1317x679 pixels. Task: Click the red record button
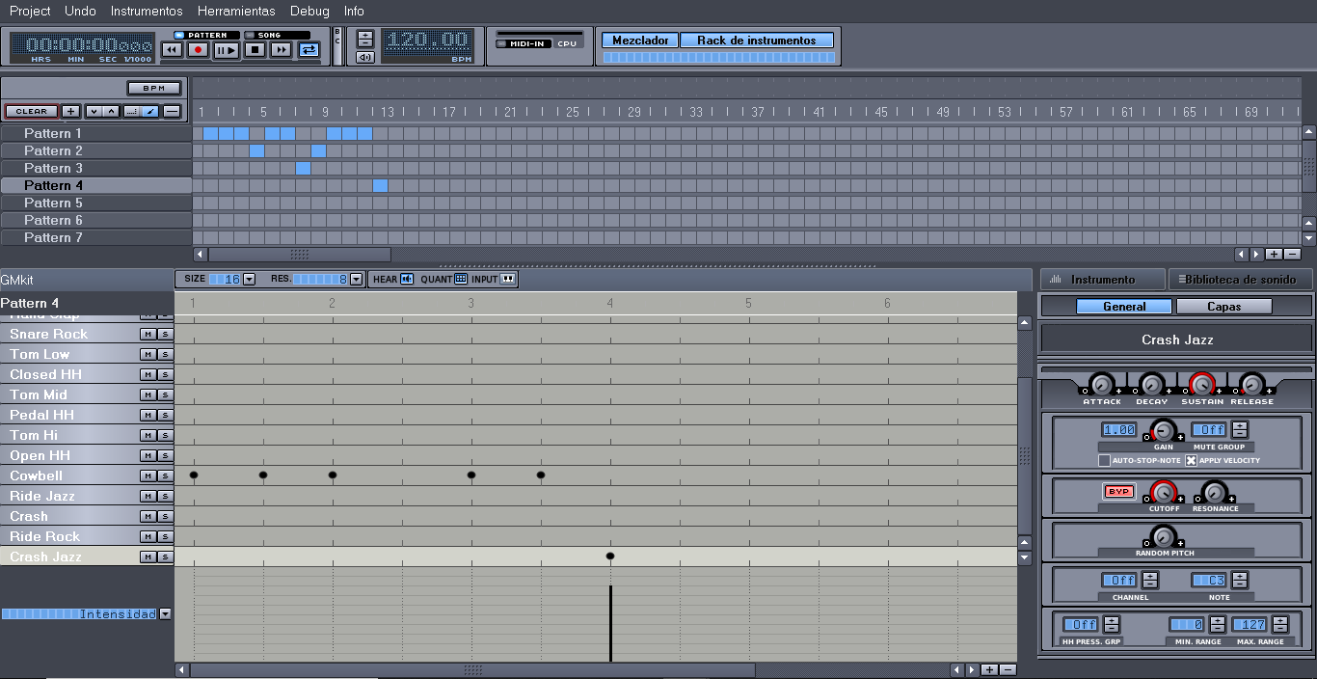click(x=199, y=49)
